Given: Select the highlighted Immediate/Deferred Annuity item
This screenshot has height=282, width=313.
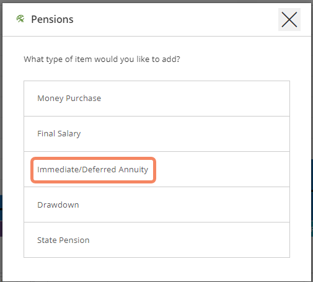Looking at the screenshot, I should point(93,170).
